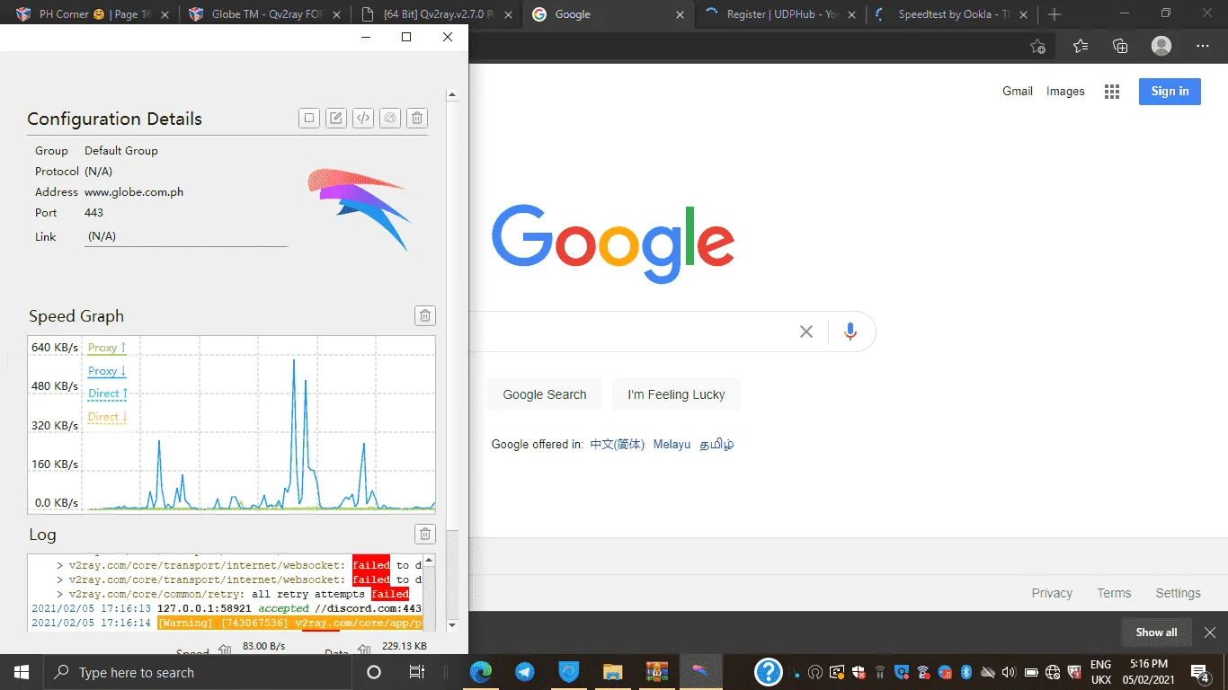1228x690 pixels.
Task: Switch Google to Tamil (தமிழ்)
Action: [x=716, y=444]
